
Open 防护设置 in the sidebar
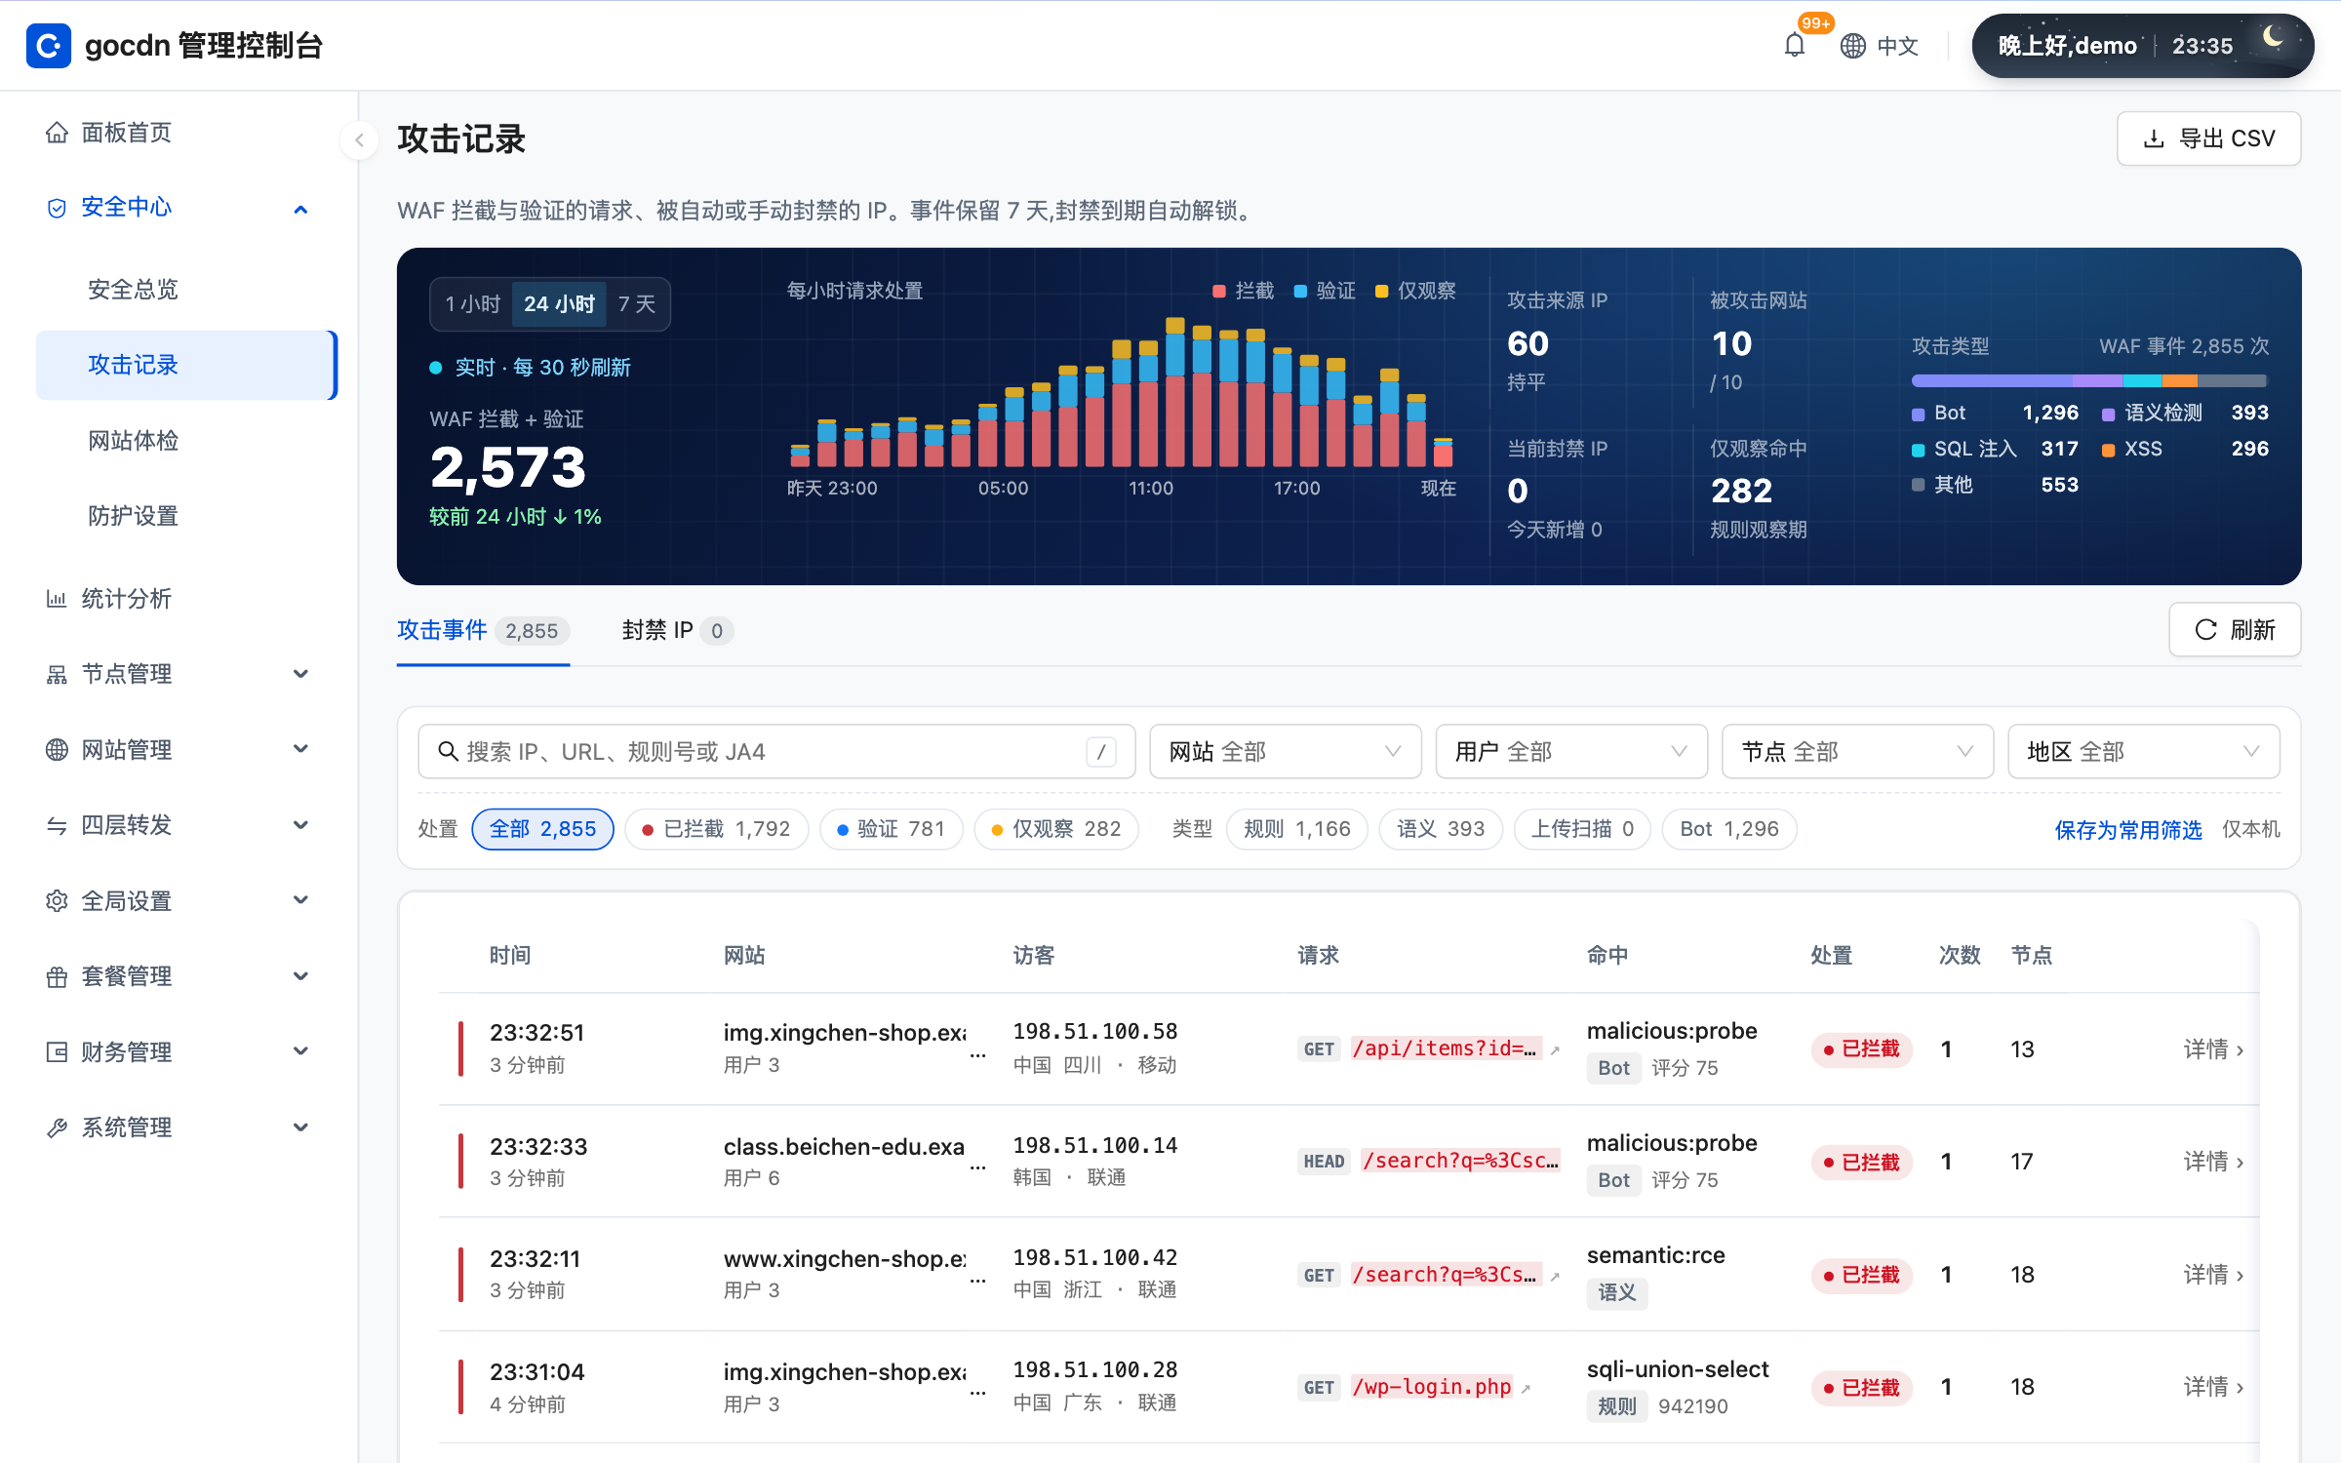pyautogui.click(x=133, y=516)
